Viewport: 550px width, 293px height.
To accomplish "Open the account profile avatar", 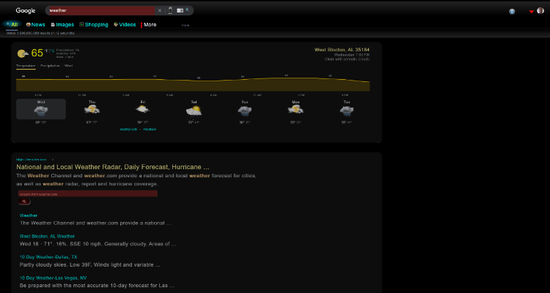I will pyautogui.click(x=540, y=11).
